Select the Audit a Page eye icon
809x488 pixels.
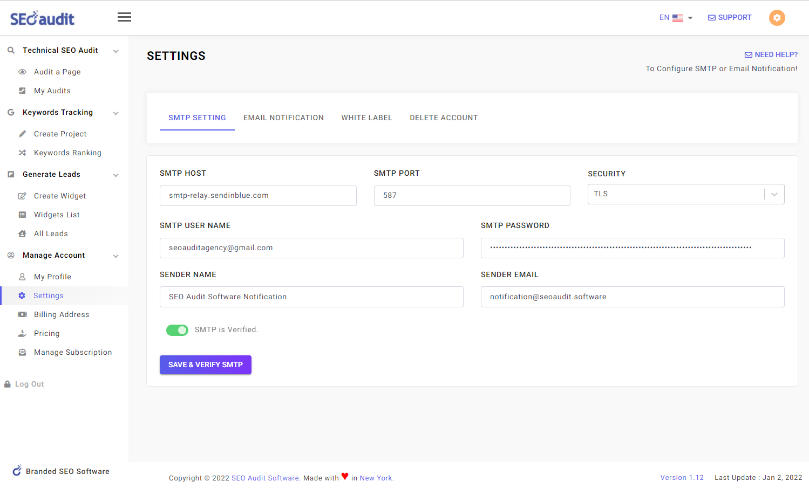click(22, 72)
